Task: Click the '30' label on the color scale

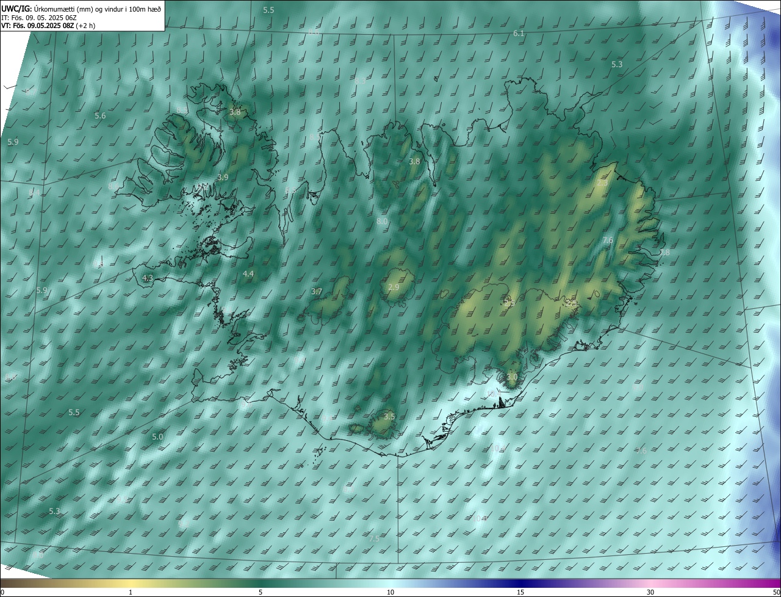Action: point(650,592)
